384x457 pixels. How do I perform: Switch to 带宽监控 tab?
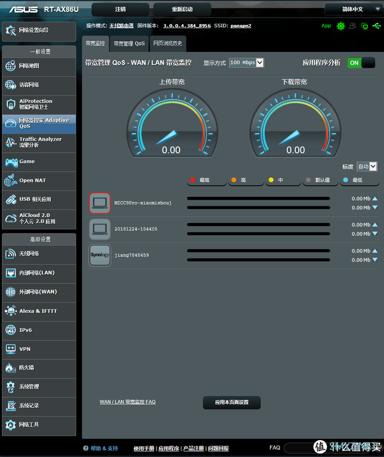click(95, 43)
